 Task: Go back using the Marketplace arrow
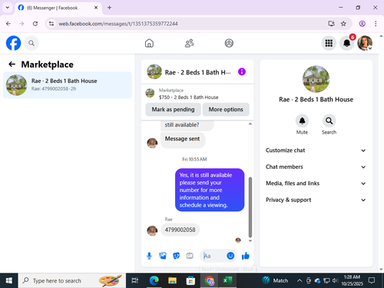point(12,64)
